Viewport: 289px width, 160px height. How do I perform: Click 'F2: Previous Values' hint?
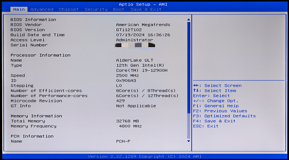(x=220, y=111)
